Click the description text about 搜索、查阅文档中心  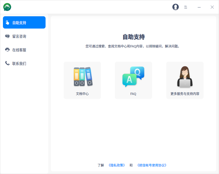coord(132,46)
